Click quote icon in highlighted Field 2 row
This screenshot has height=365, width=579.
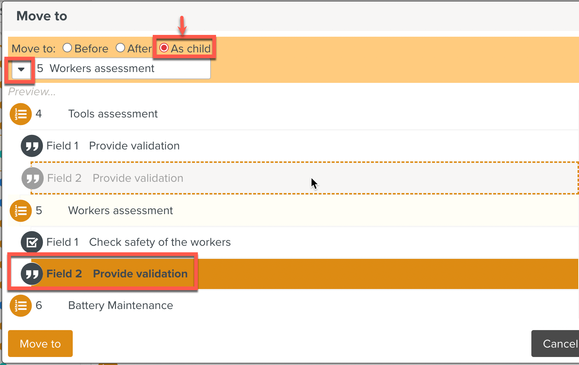click(32, 274)
